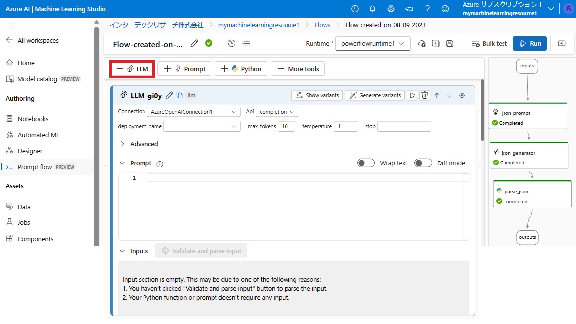Edit flow name with pencil icon
Viewport: 576px width, 324px height.
(x=194, y=43)
